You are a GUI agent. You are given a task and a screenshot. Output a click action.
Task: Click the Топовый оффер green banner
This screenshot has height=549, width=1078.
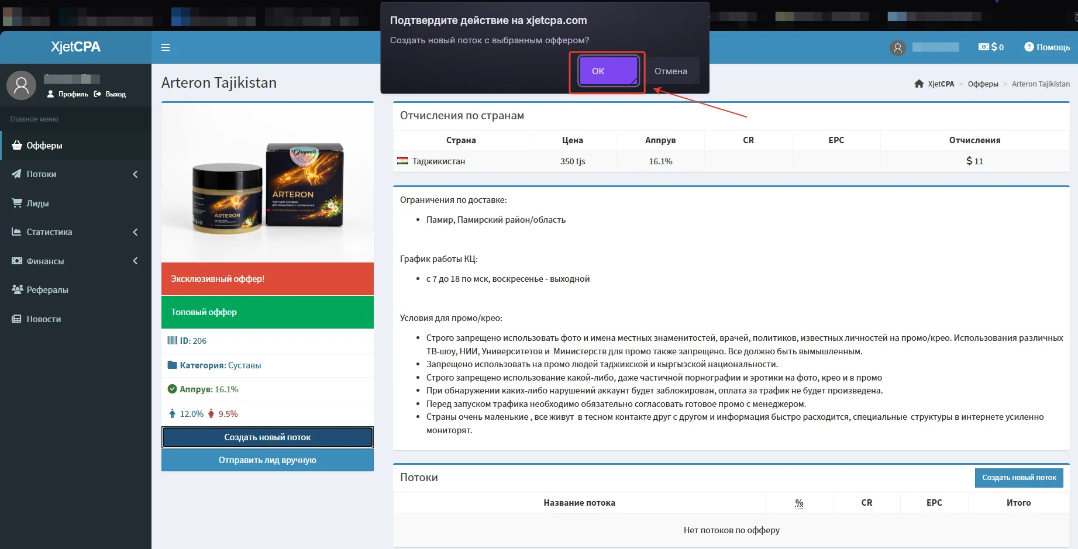point(267,312)
